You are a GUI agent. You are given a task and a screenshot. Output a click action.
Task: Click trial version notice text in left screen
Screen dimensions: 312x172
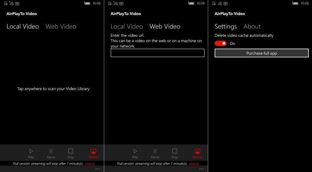pos(48,164)
